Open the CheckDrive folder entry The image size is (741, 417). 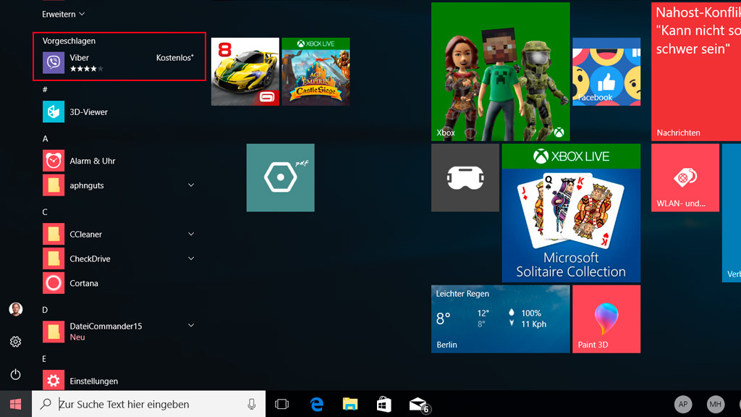[x=118, y=258]
